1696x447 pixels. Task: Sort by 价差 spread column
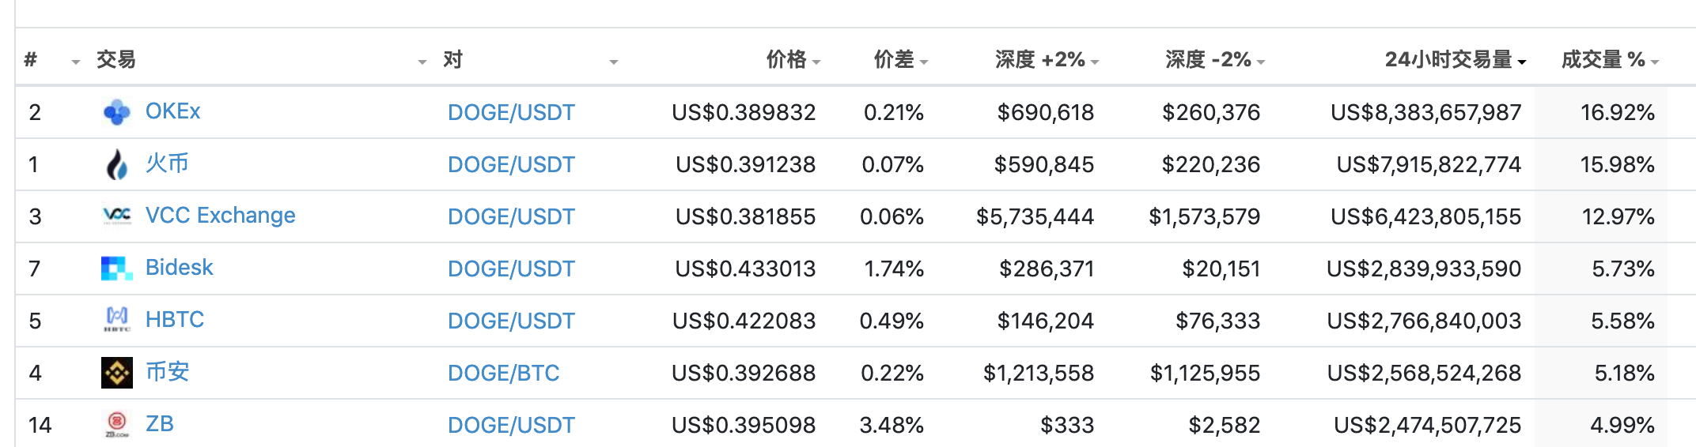(x=901, y=59)
